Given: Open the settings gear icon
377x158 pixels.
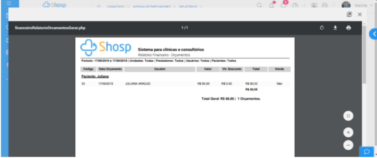Looking at the screenshot, I should point(324,5).
